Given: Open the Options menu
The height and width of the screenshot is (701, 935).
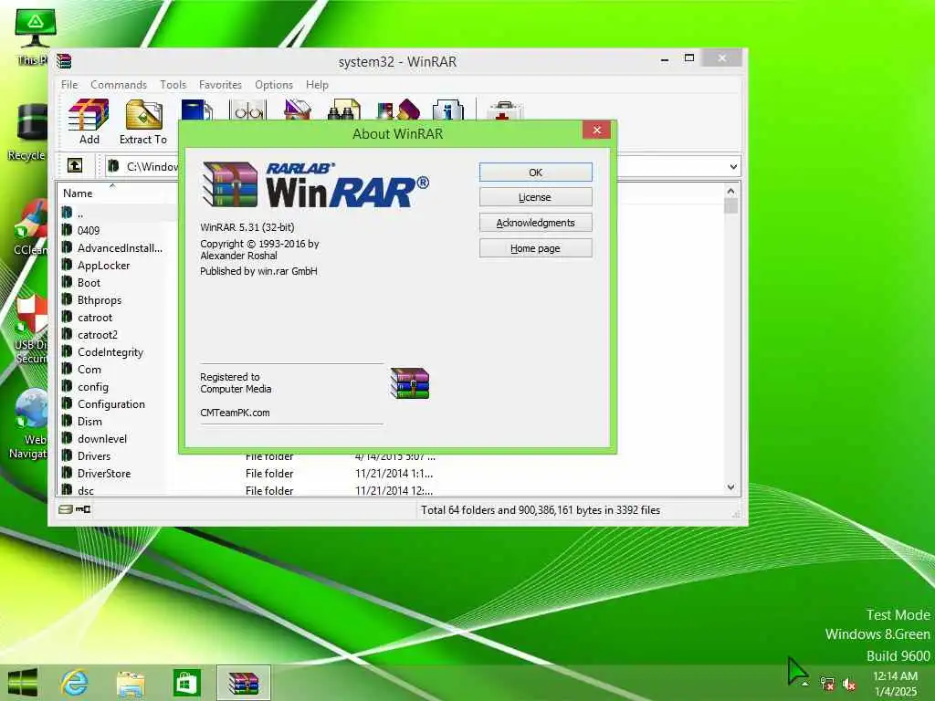Looking at the screenshot, I should pyautogui.click(x=274, y=85).
